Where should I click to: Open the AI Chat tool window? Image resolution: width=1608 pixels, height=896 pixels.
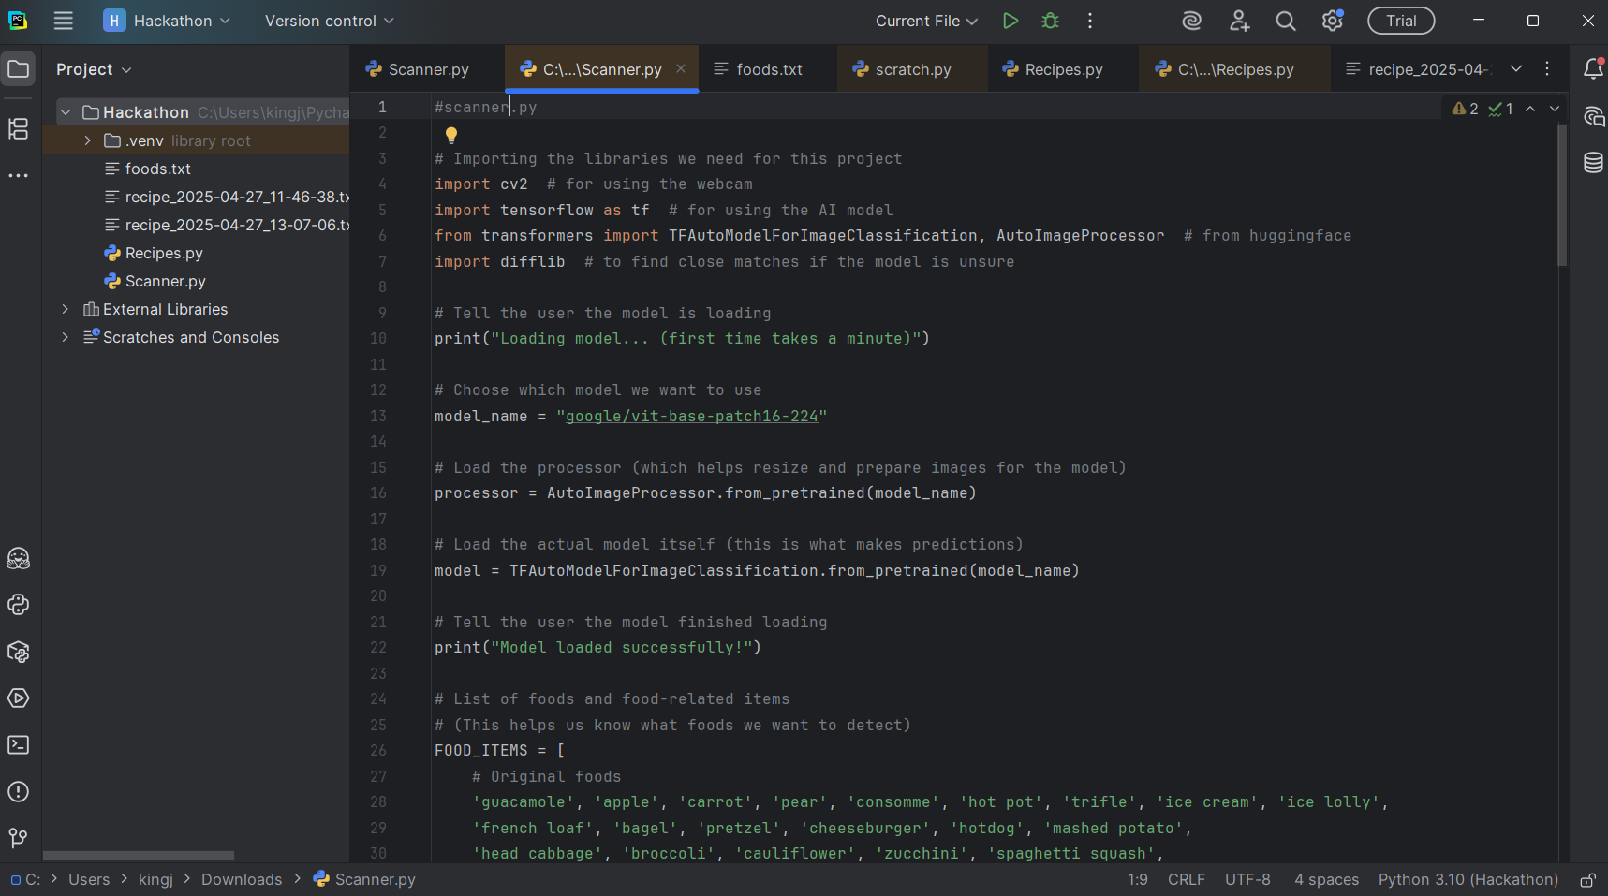[x=1593, y=116]
